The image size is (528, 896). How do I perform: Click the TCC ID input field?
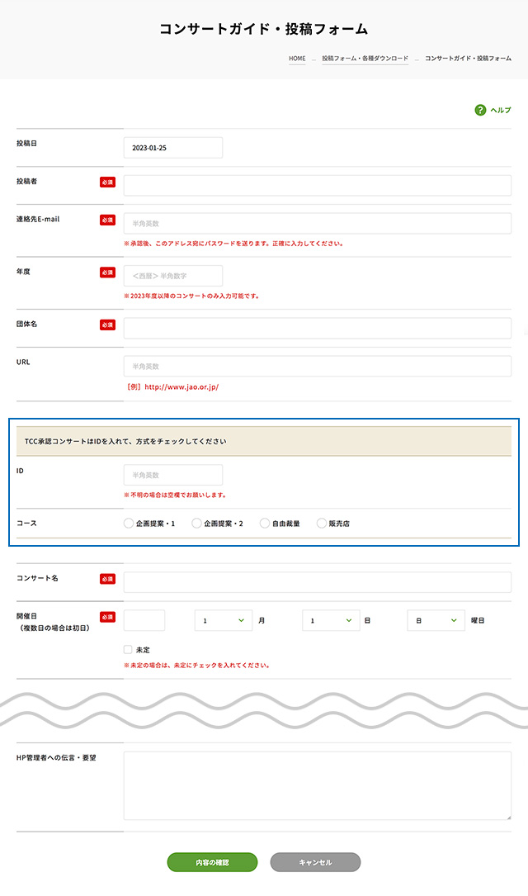173,475
